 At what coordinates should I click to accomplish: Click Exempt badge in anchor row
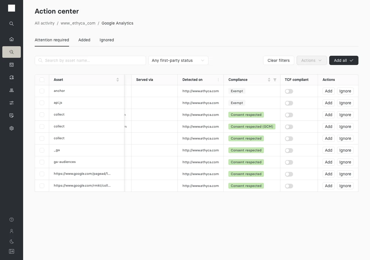pos(237,91)
